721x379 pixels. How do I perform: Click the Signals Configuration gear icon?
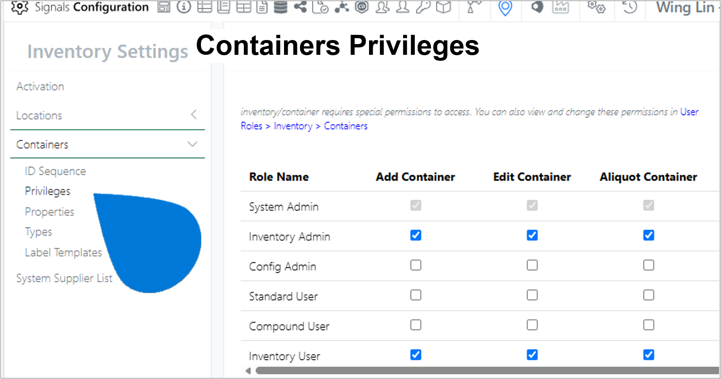(19, 7)
